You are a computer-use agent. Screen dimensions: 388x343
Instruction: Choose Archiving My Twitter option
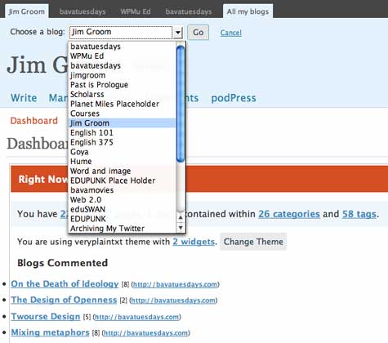(x=122, y=228)
